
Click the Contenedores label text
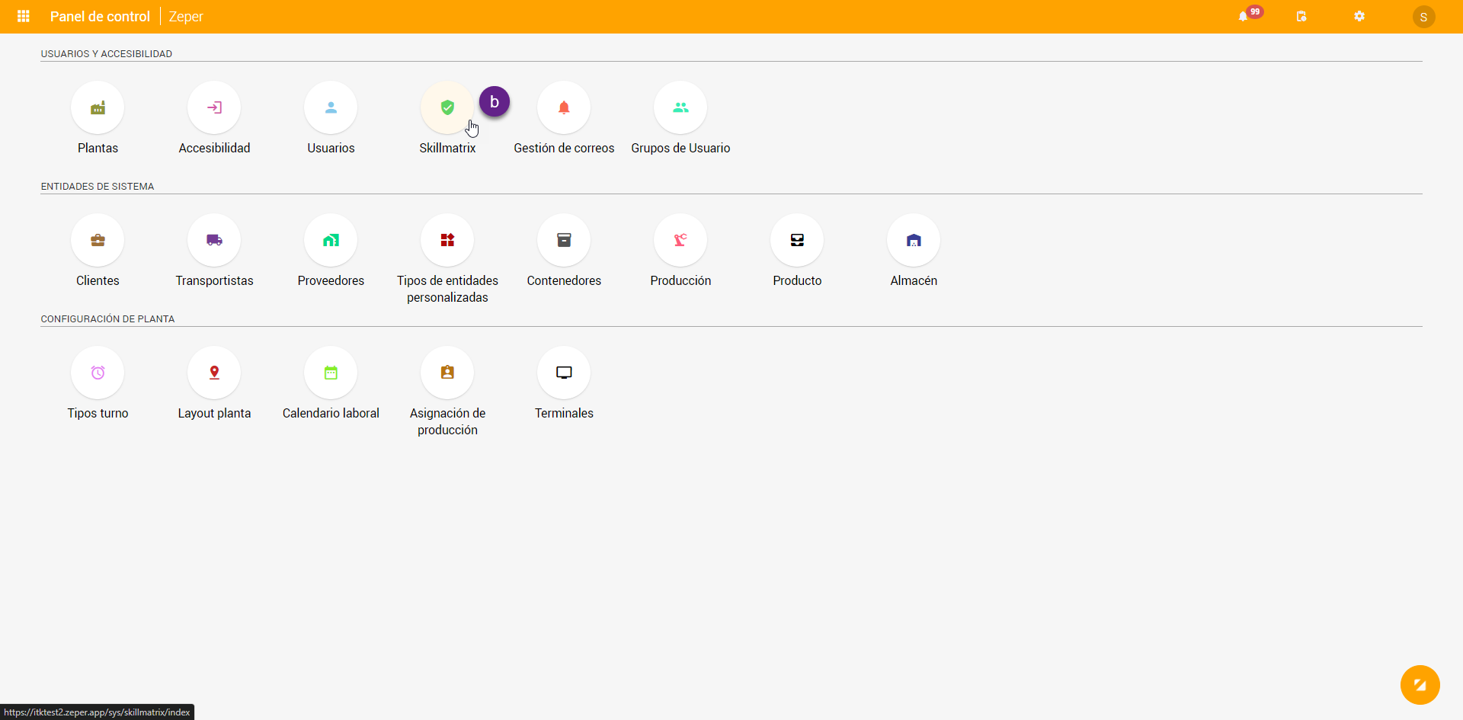pos(564,280)
